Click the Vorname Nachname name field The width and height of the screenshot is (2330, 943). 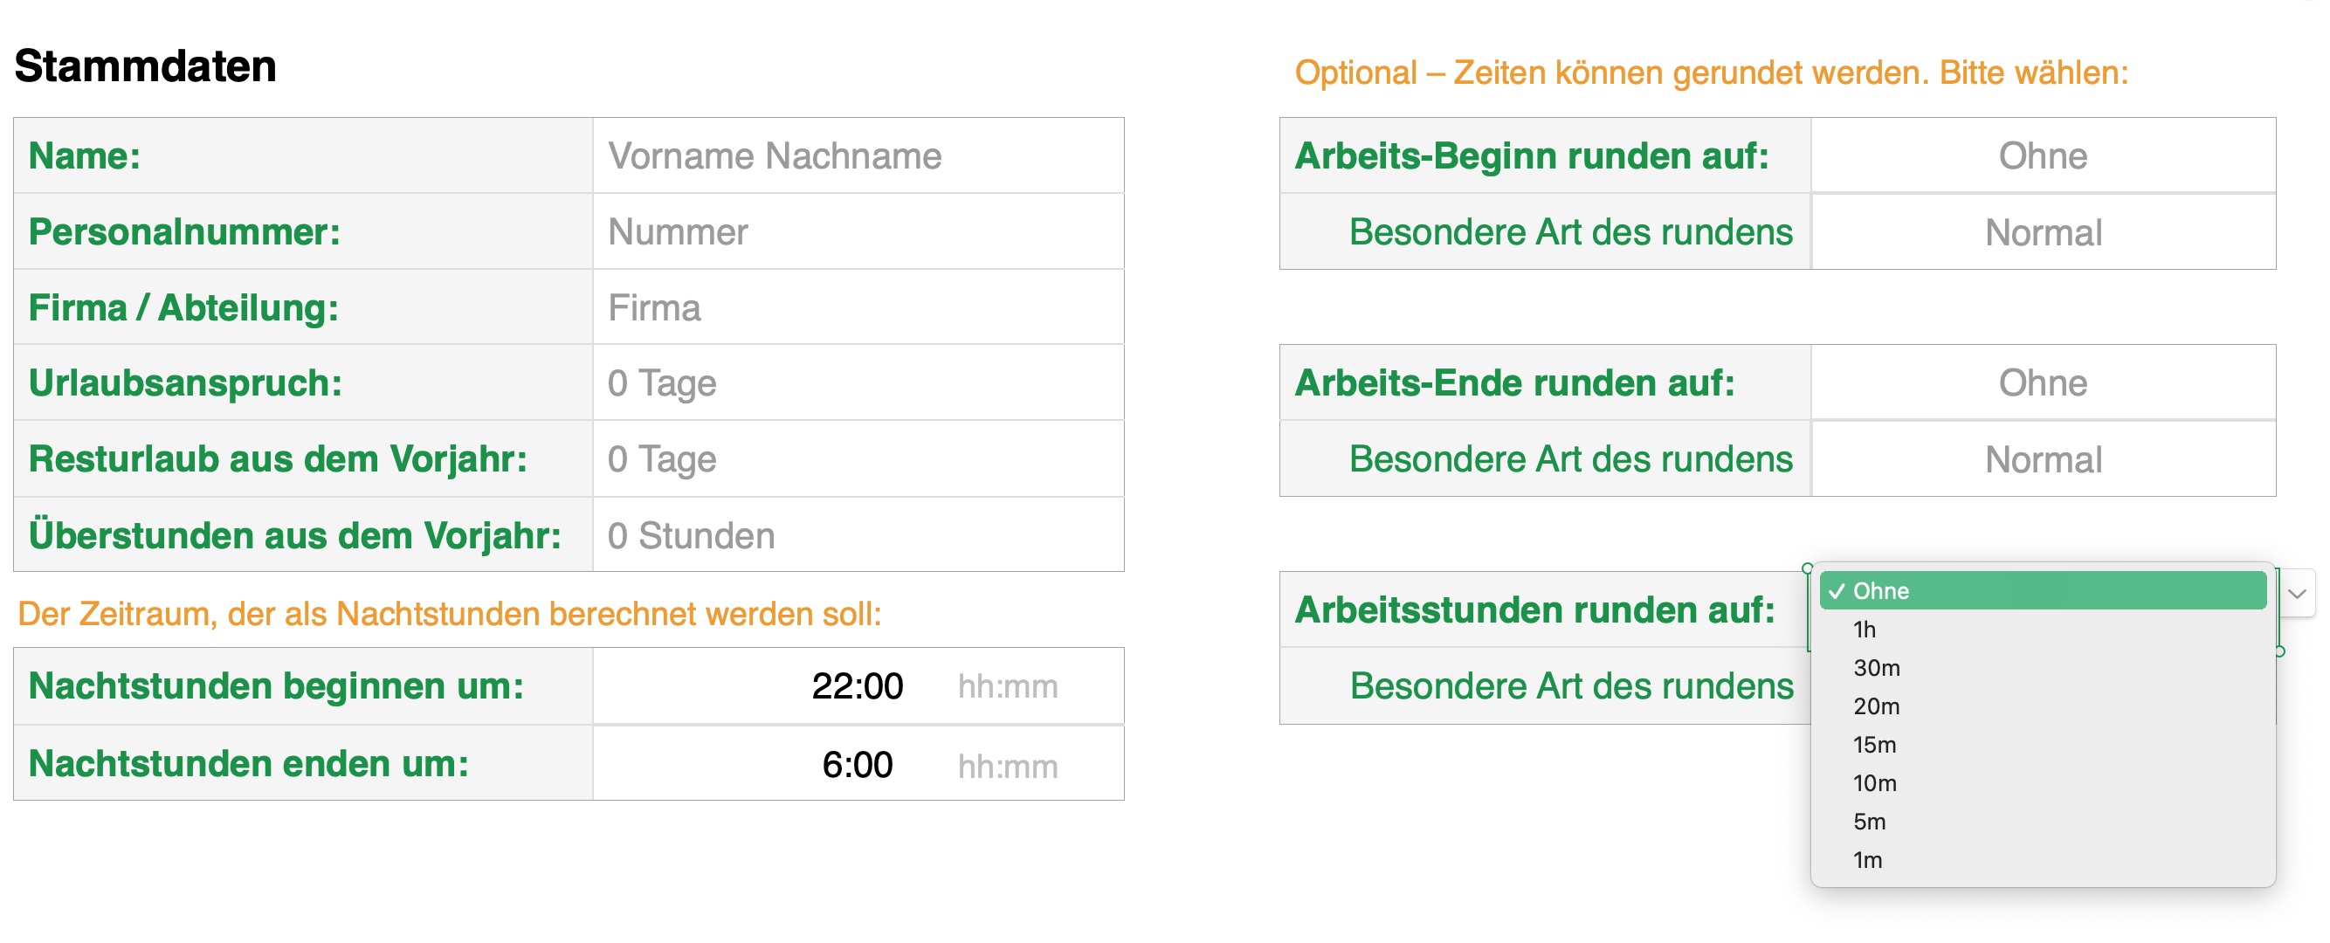point(857,155)
